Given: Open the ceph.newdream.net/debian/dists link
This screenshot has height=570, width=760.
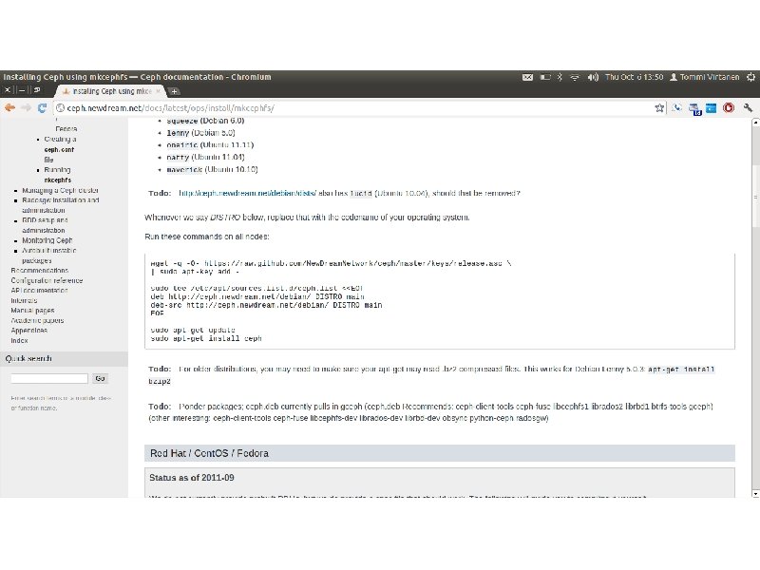Looking at the screenshot, I should [248, 193].
